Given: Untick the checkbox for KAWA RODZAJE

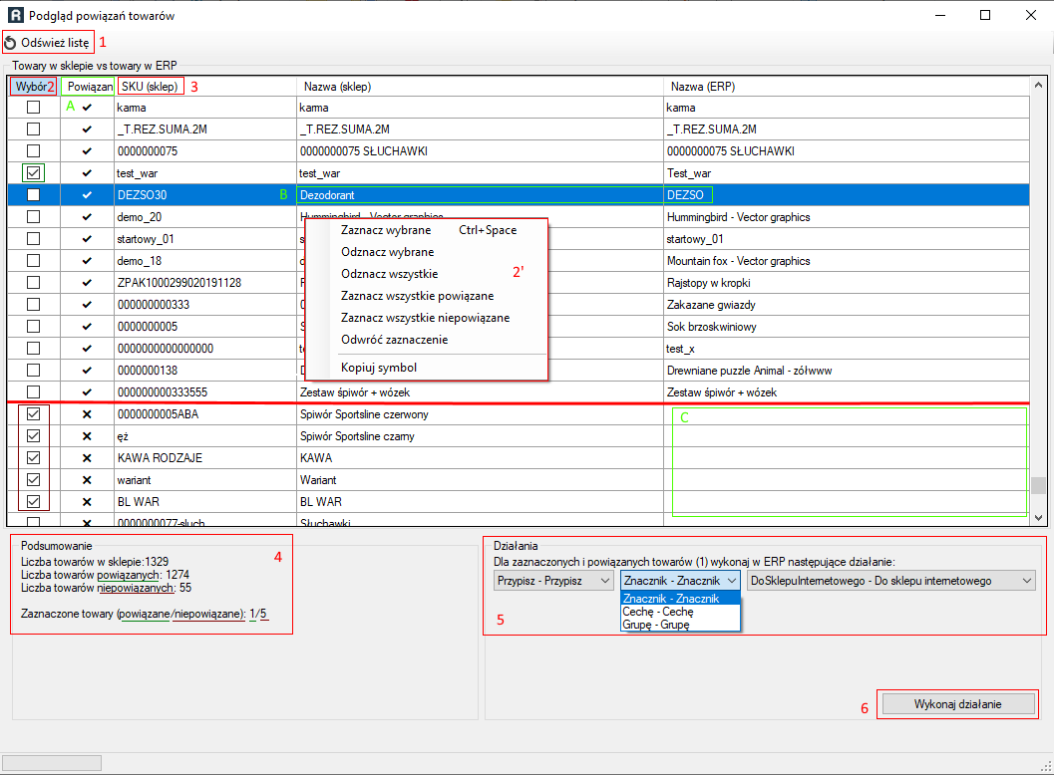Looking at the screenshot, I should 33,458.
